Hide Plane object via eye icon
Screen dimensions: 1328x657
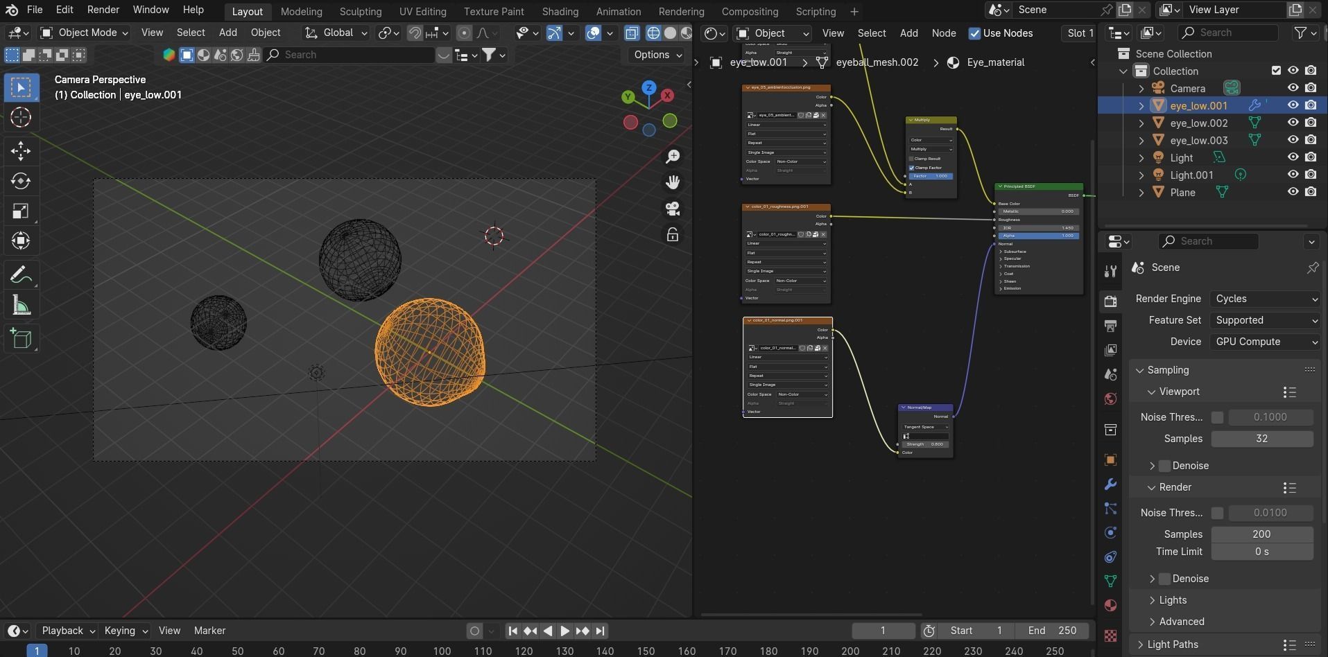1293,192
